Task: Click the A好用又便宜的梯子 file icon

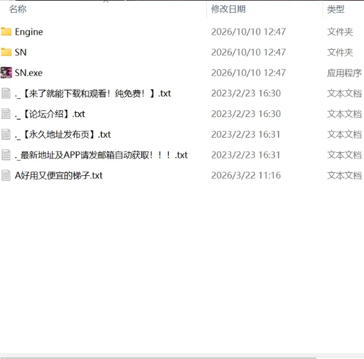Action: [6, 176]
